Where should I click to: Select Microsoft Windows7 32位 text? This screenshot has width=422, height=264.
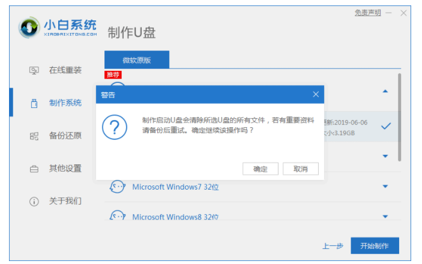[175, 187]
